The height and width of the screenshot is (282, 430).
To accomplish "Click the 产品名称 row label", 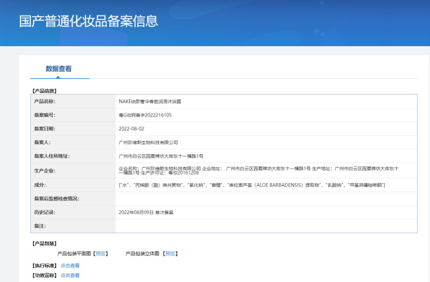I will pos(45,101).
